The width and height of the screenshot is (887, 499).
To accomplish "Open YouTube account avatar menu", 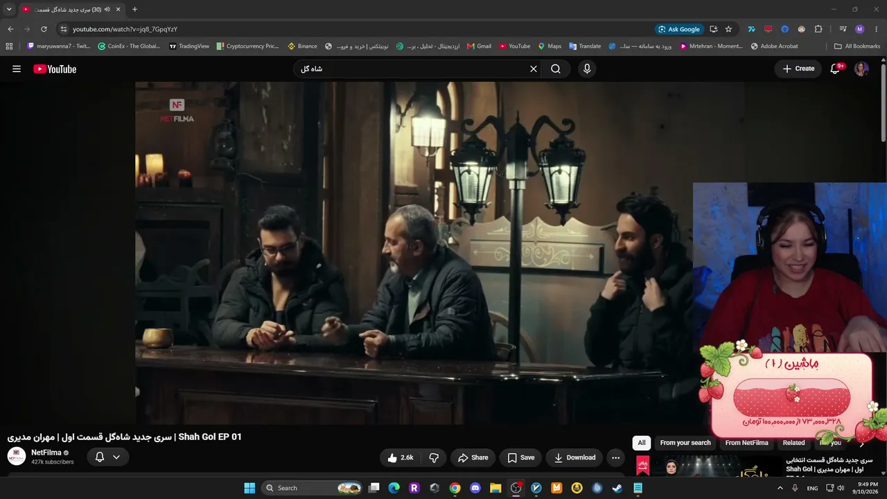I will tap(861, 69).
